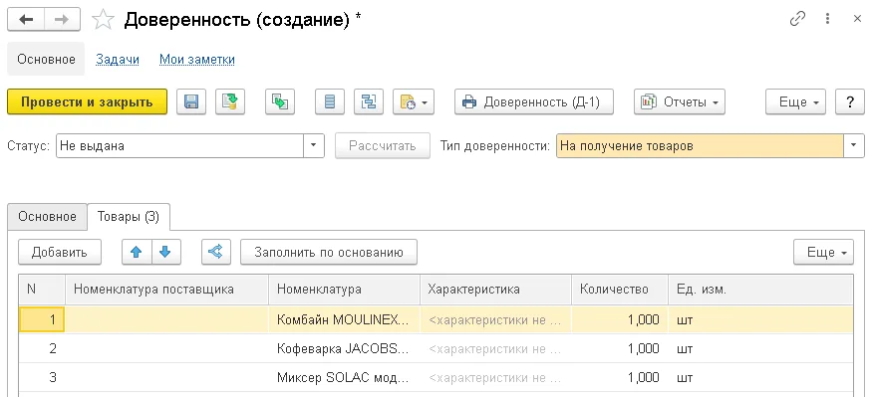Click the Количество column header
Screen dimensions: 870x397
pos(620,289)
